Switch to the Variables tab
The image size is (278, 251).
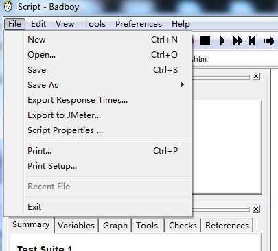76,226
